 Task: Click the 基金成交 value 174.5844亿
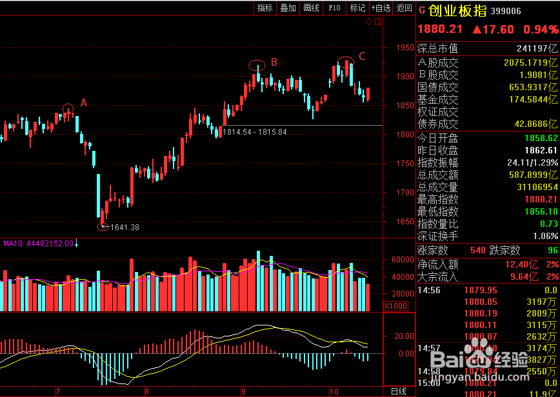click(x=533, y=99)
